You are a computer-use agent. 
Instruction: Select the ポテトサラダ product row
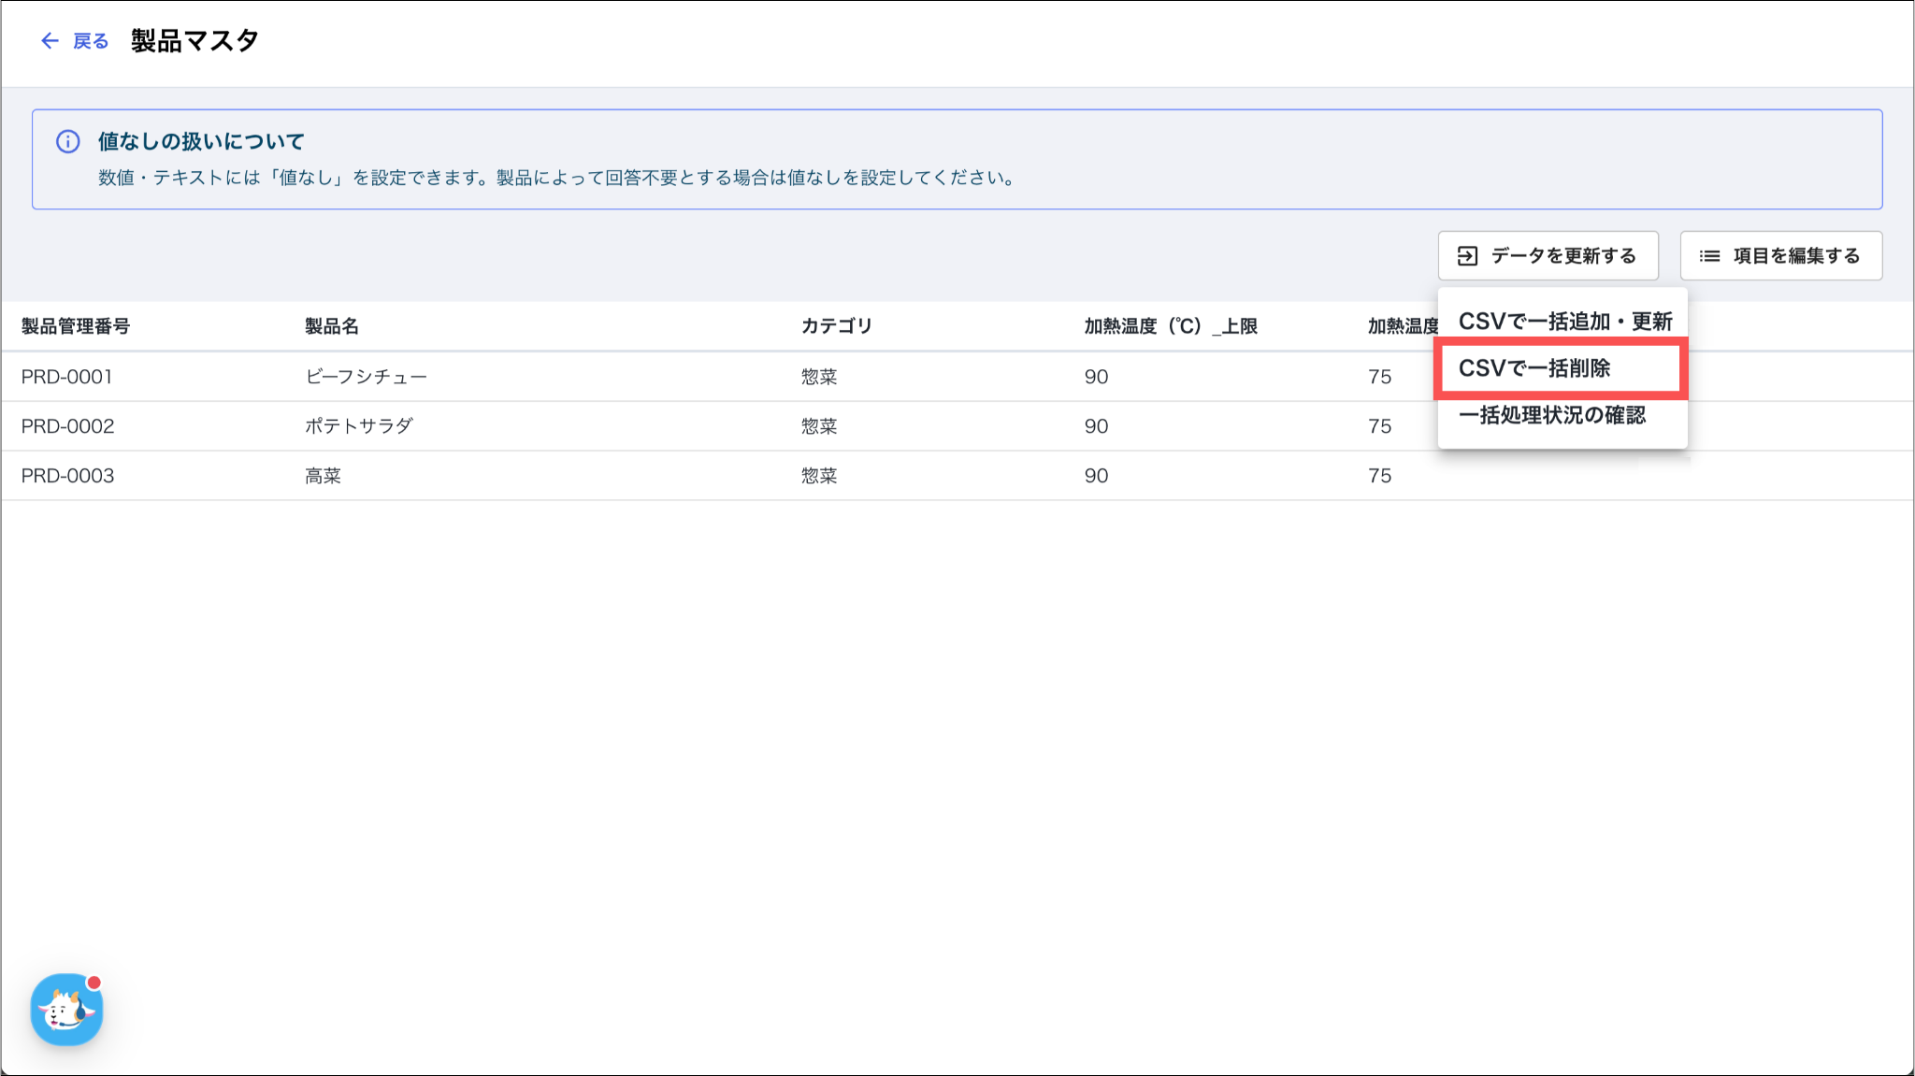(359, 426)
